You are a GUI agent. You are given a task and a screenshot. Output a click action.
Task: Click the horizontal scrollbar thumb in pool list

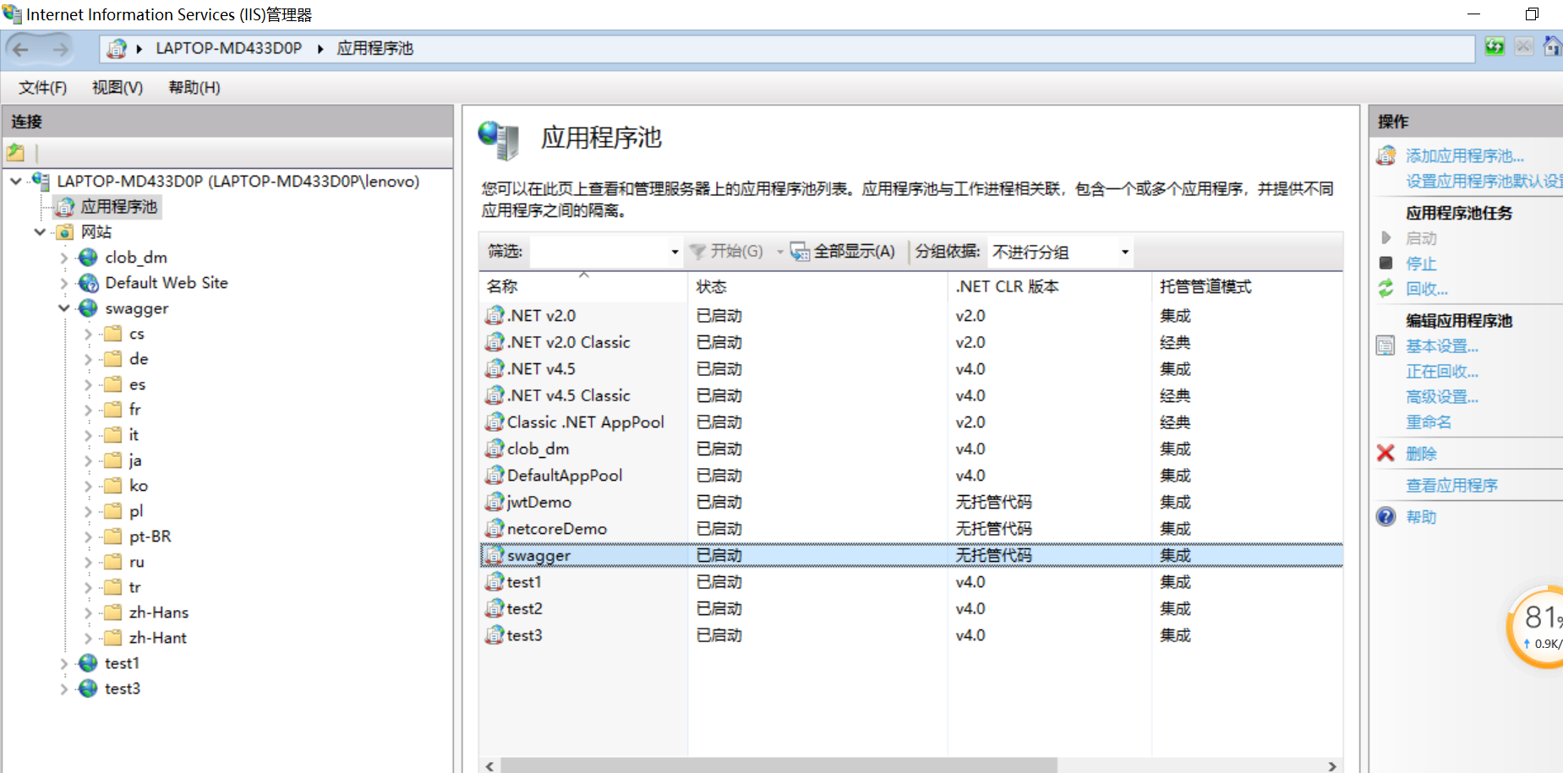(779, 765)
